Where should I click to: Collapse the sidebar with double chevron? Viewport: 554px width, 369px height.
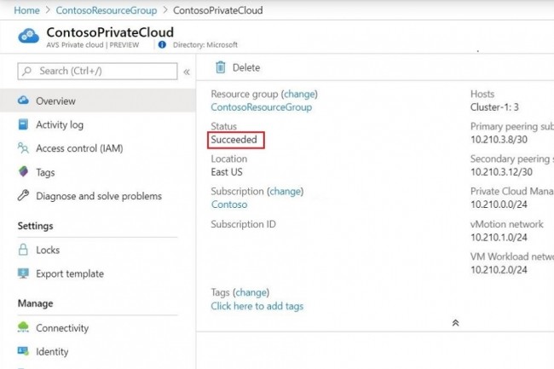point(187,72)
